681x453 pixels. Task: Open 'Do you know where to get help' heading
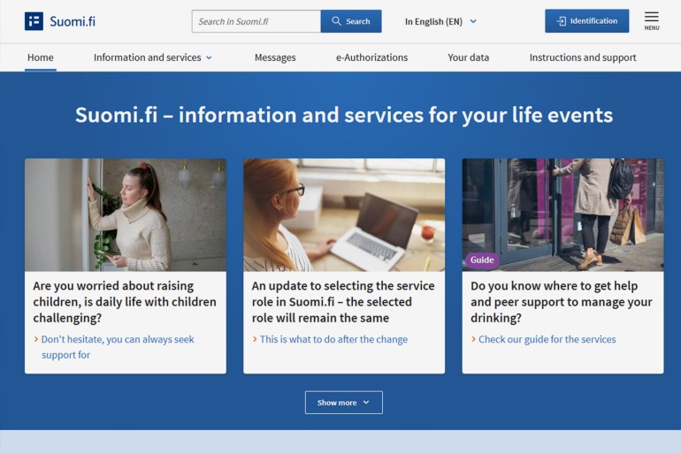pos(562,302)
